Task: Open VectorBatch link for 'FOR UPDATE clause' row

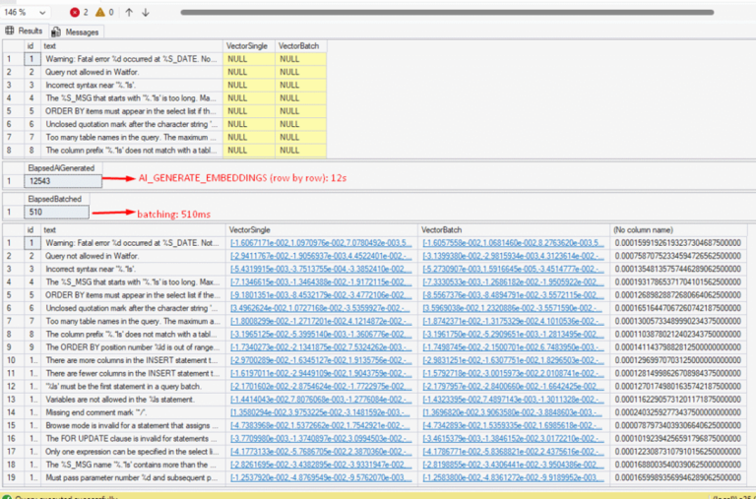Action: click(x=514, y=438)
